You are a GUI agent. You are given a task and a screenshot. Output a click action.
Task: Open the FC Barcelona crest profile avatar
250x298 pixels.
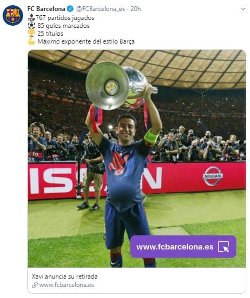[x=13, y=15]
